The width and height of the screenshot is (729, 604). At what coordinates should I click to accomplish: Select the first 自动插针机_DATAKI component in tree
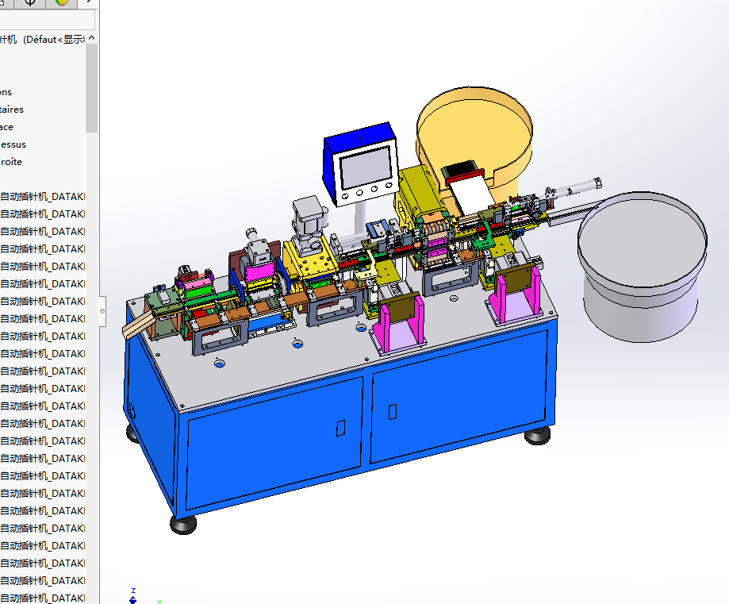(43, 197)
